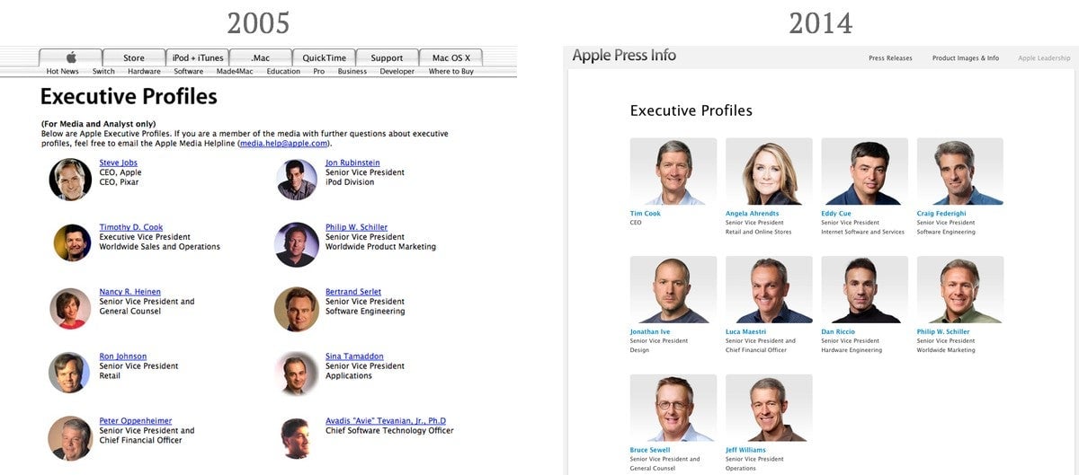Open Tim Cook CEO profile link

tap(646, 214)
